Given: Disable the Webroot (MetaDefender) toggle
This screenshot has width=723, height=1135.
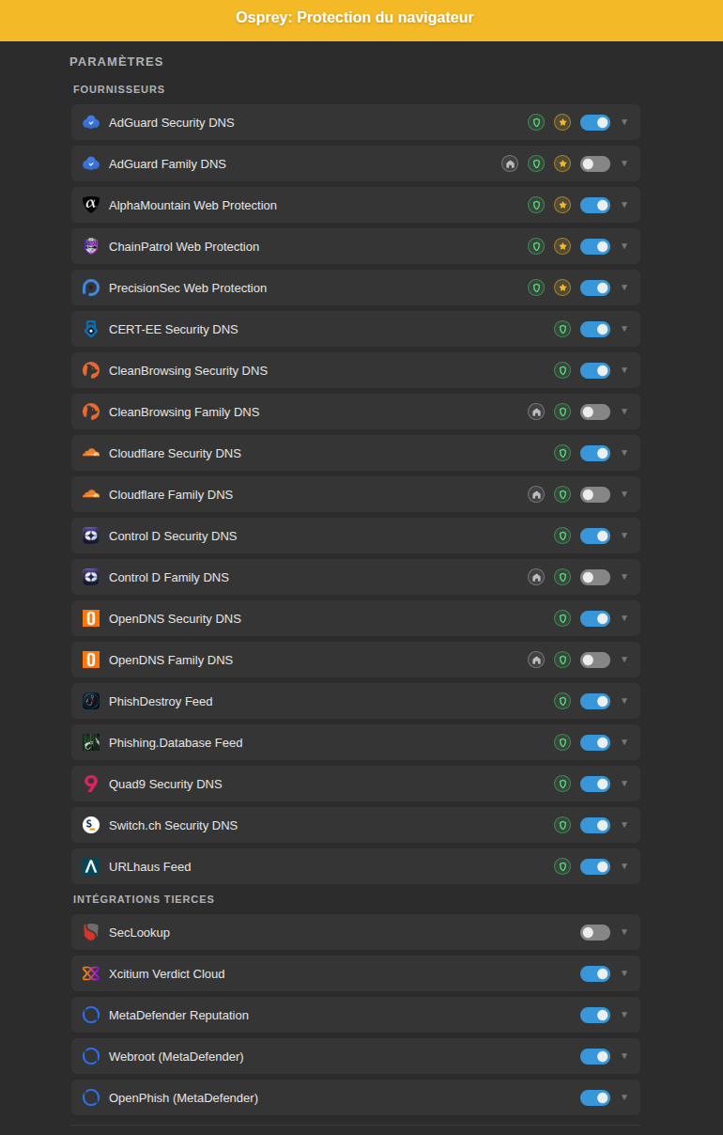Looking at the screenshot, I should 595,1056.
